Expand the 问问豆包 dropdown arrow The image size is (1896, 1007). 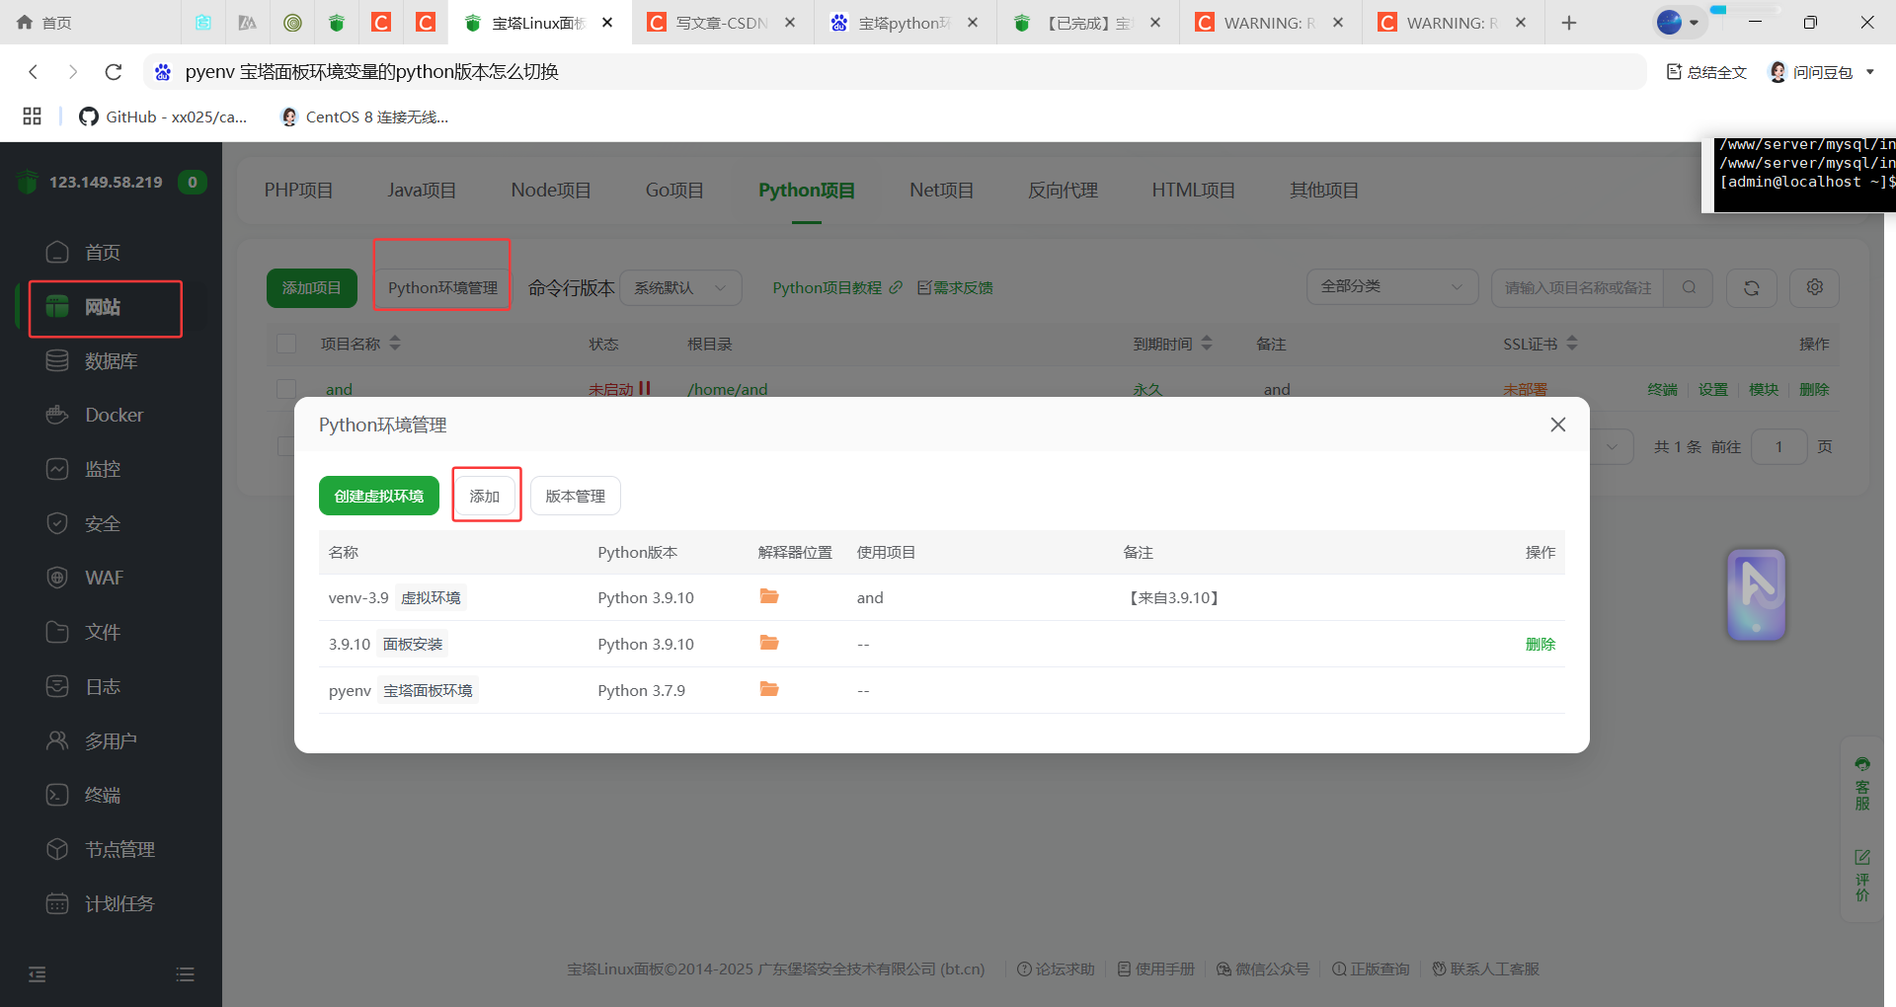click(1870, 72)
